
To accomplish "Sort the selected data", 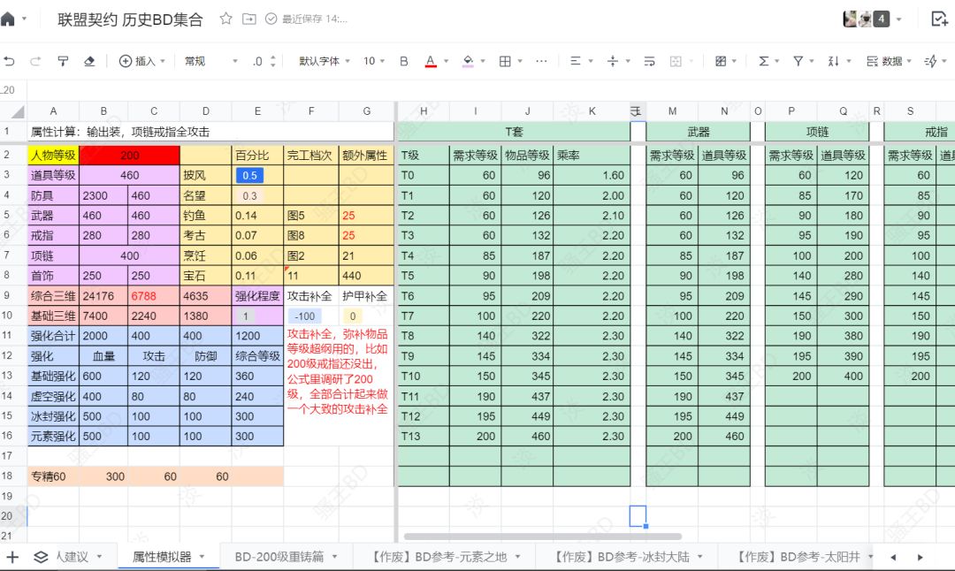I will [x=833, y=61].
